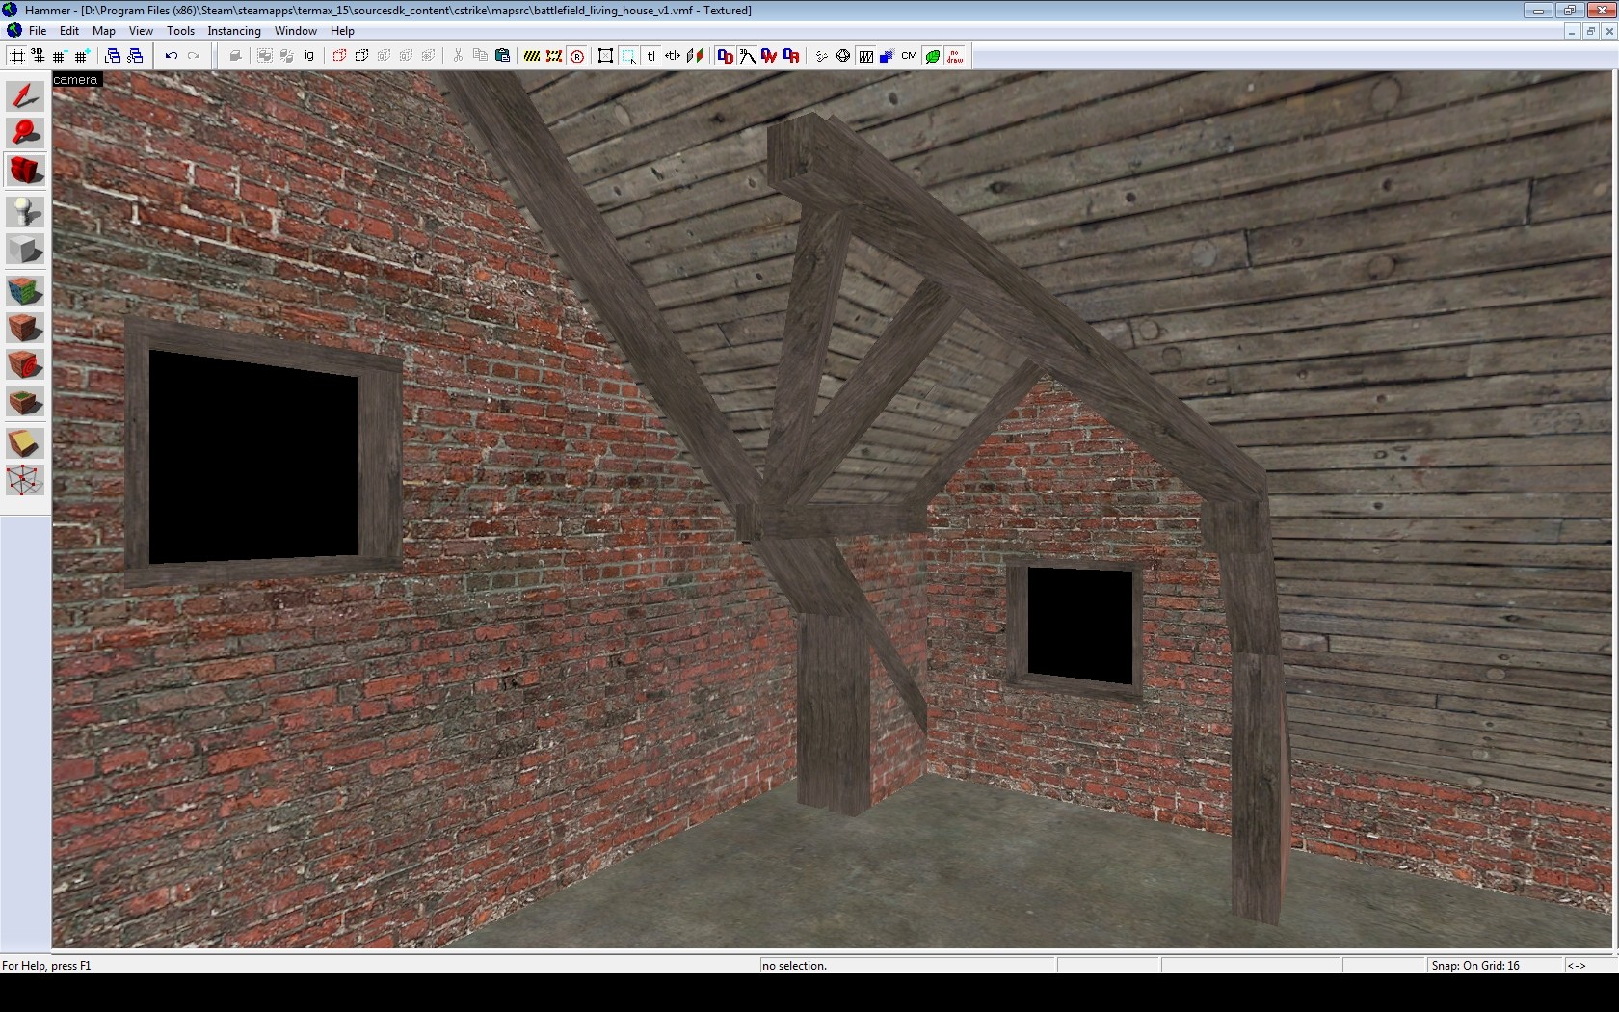Choose the Vertex manipulation tool
Screen dimensions: 1619x1012
coord(25,480)
